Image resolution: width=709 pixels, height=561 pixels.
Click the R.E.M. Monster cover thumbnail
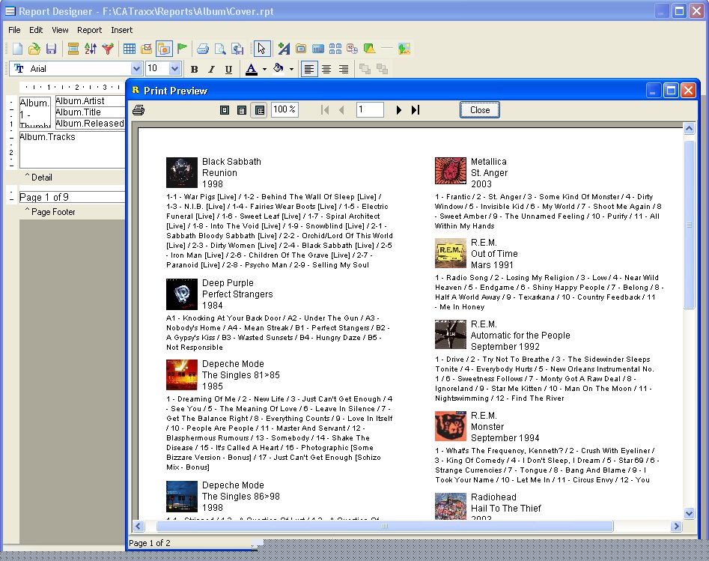(x=451, y=426)
